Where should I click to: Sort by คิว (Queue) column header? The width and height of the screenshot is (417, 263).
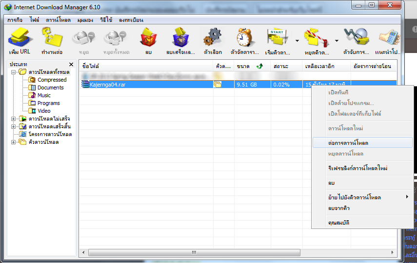pos(224,66)
